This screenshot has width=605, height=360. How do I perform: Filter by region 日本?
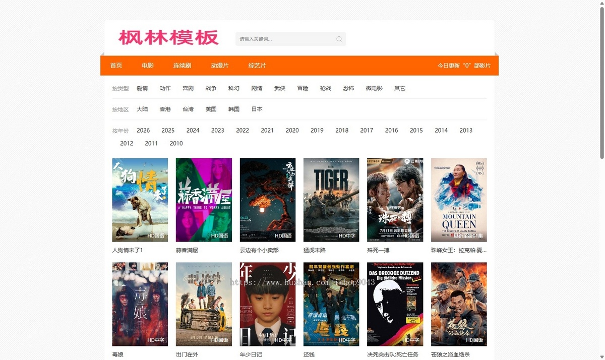pos(257,109)
